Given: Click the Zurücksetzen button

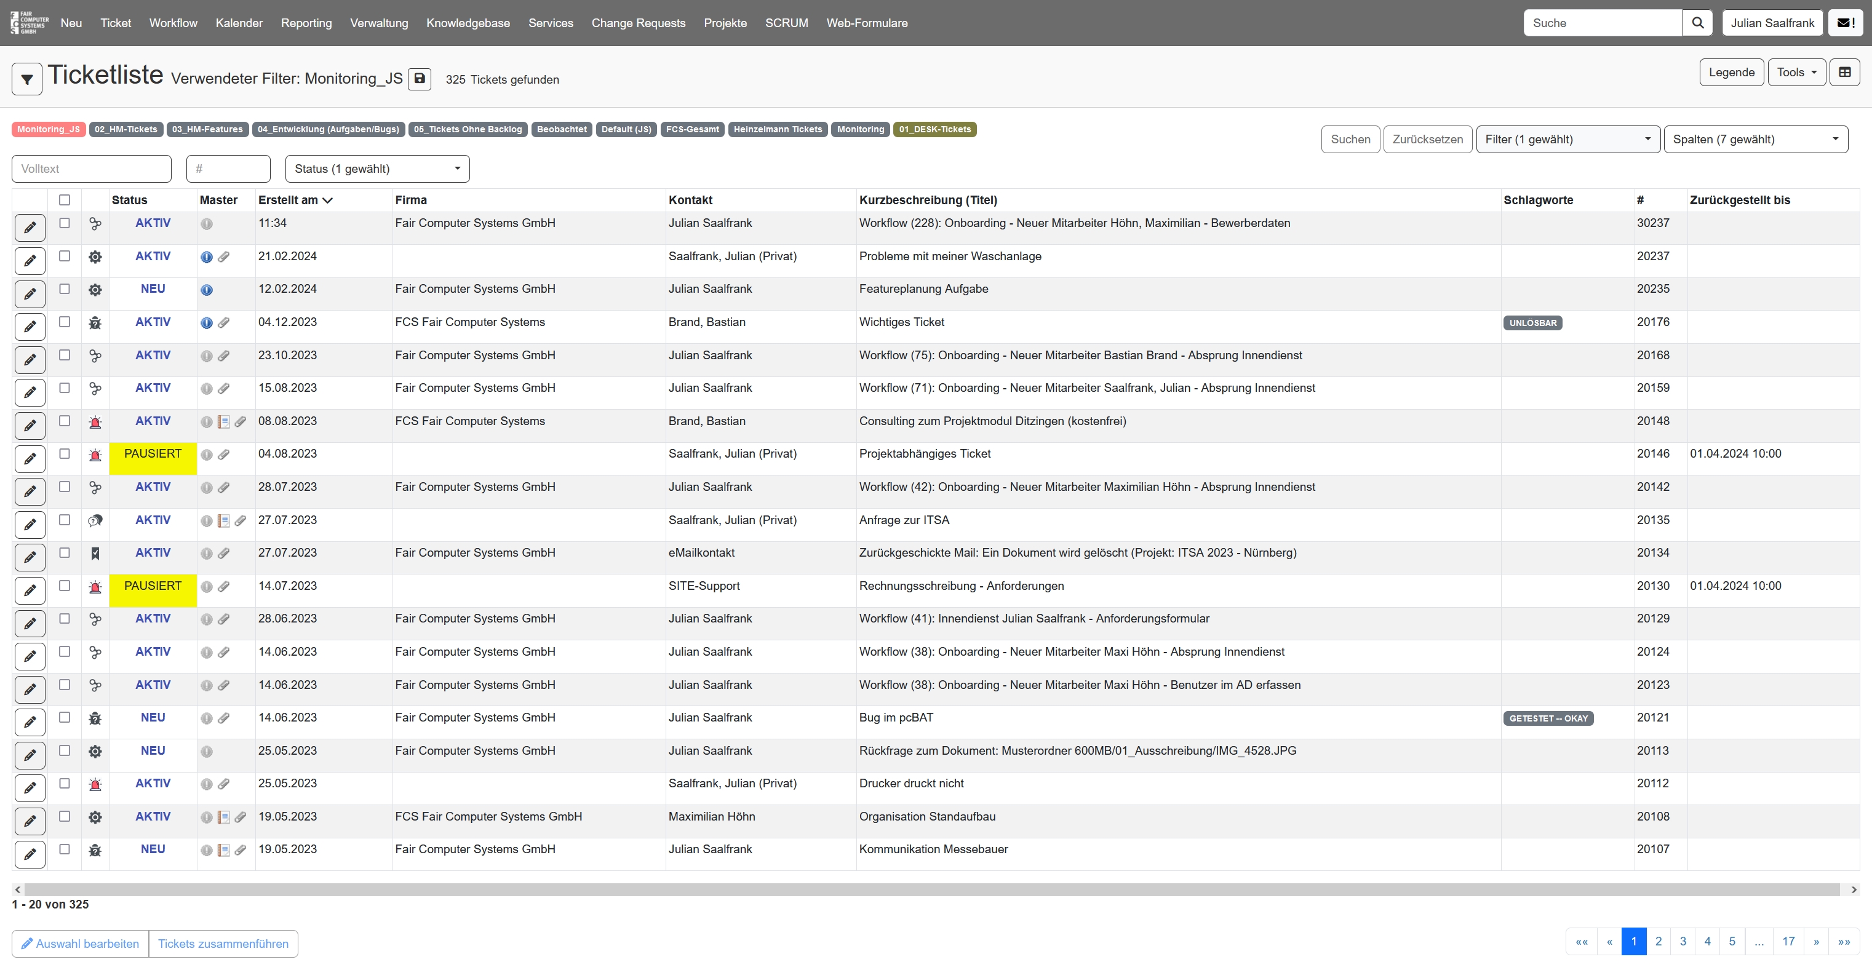Looking at the screenshot, I should 1427,139.
